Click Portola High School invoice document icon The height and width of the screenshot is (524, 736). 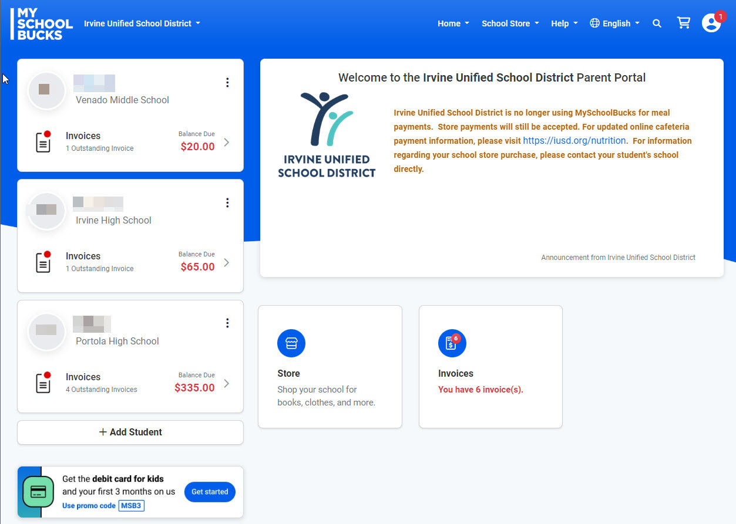(x=43, y=383)
